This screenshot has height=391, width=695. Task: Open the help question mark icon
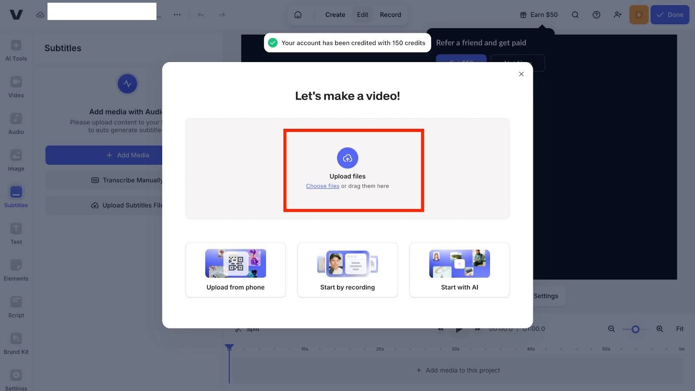tap(596, 15)
